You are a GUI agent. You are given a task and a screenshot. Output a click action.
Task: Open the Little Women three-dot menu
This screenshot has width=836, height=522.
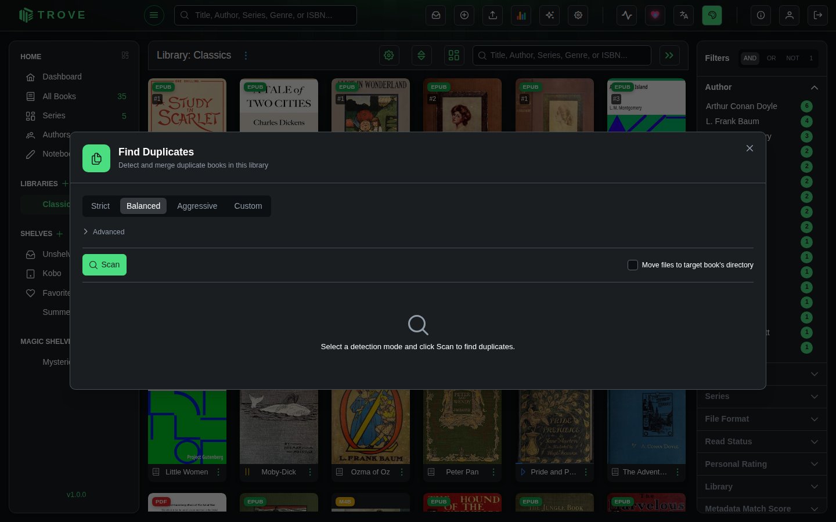218,472
